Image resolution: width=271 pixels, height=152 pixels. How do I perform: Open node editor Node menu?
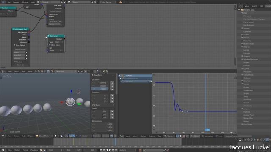pyautogui.click(x=30, y=71)
